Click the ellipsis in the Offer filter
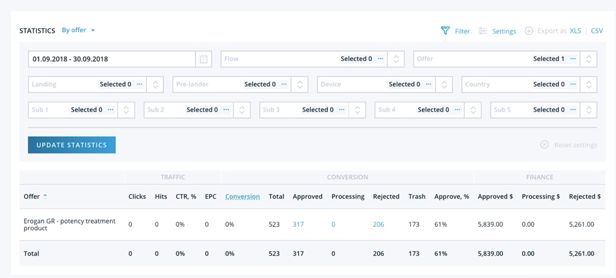This screenshot has width=616, height=278. (573, 59)
